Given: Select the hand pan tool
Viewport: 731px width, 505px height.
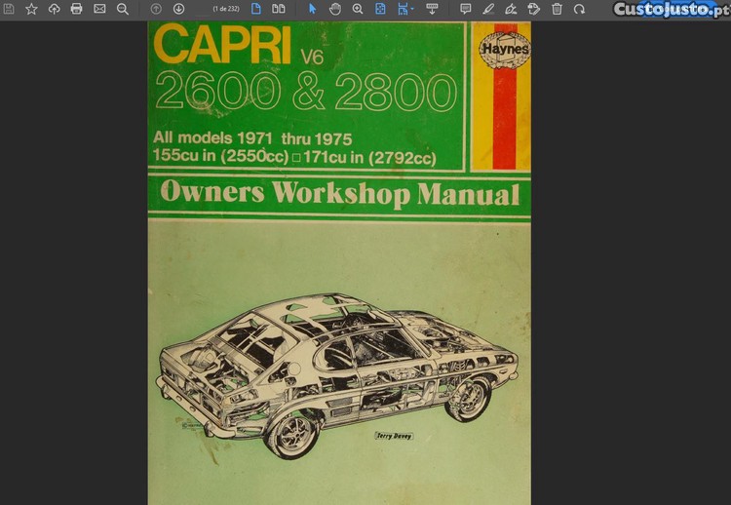Looking at the screenshot, I should tap(335, 9).
